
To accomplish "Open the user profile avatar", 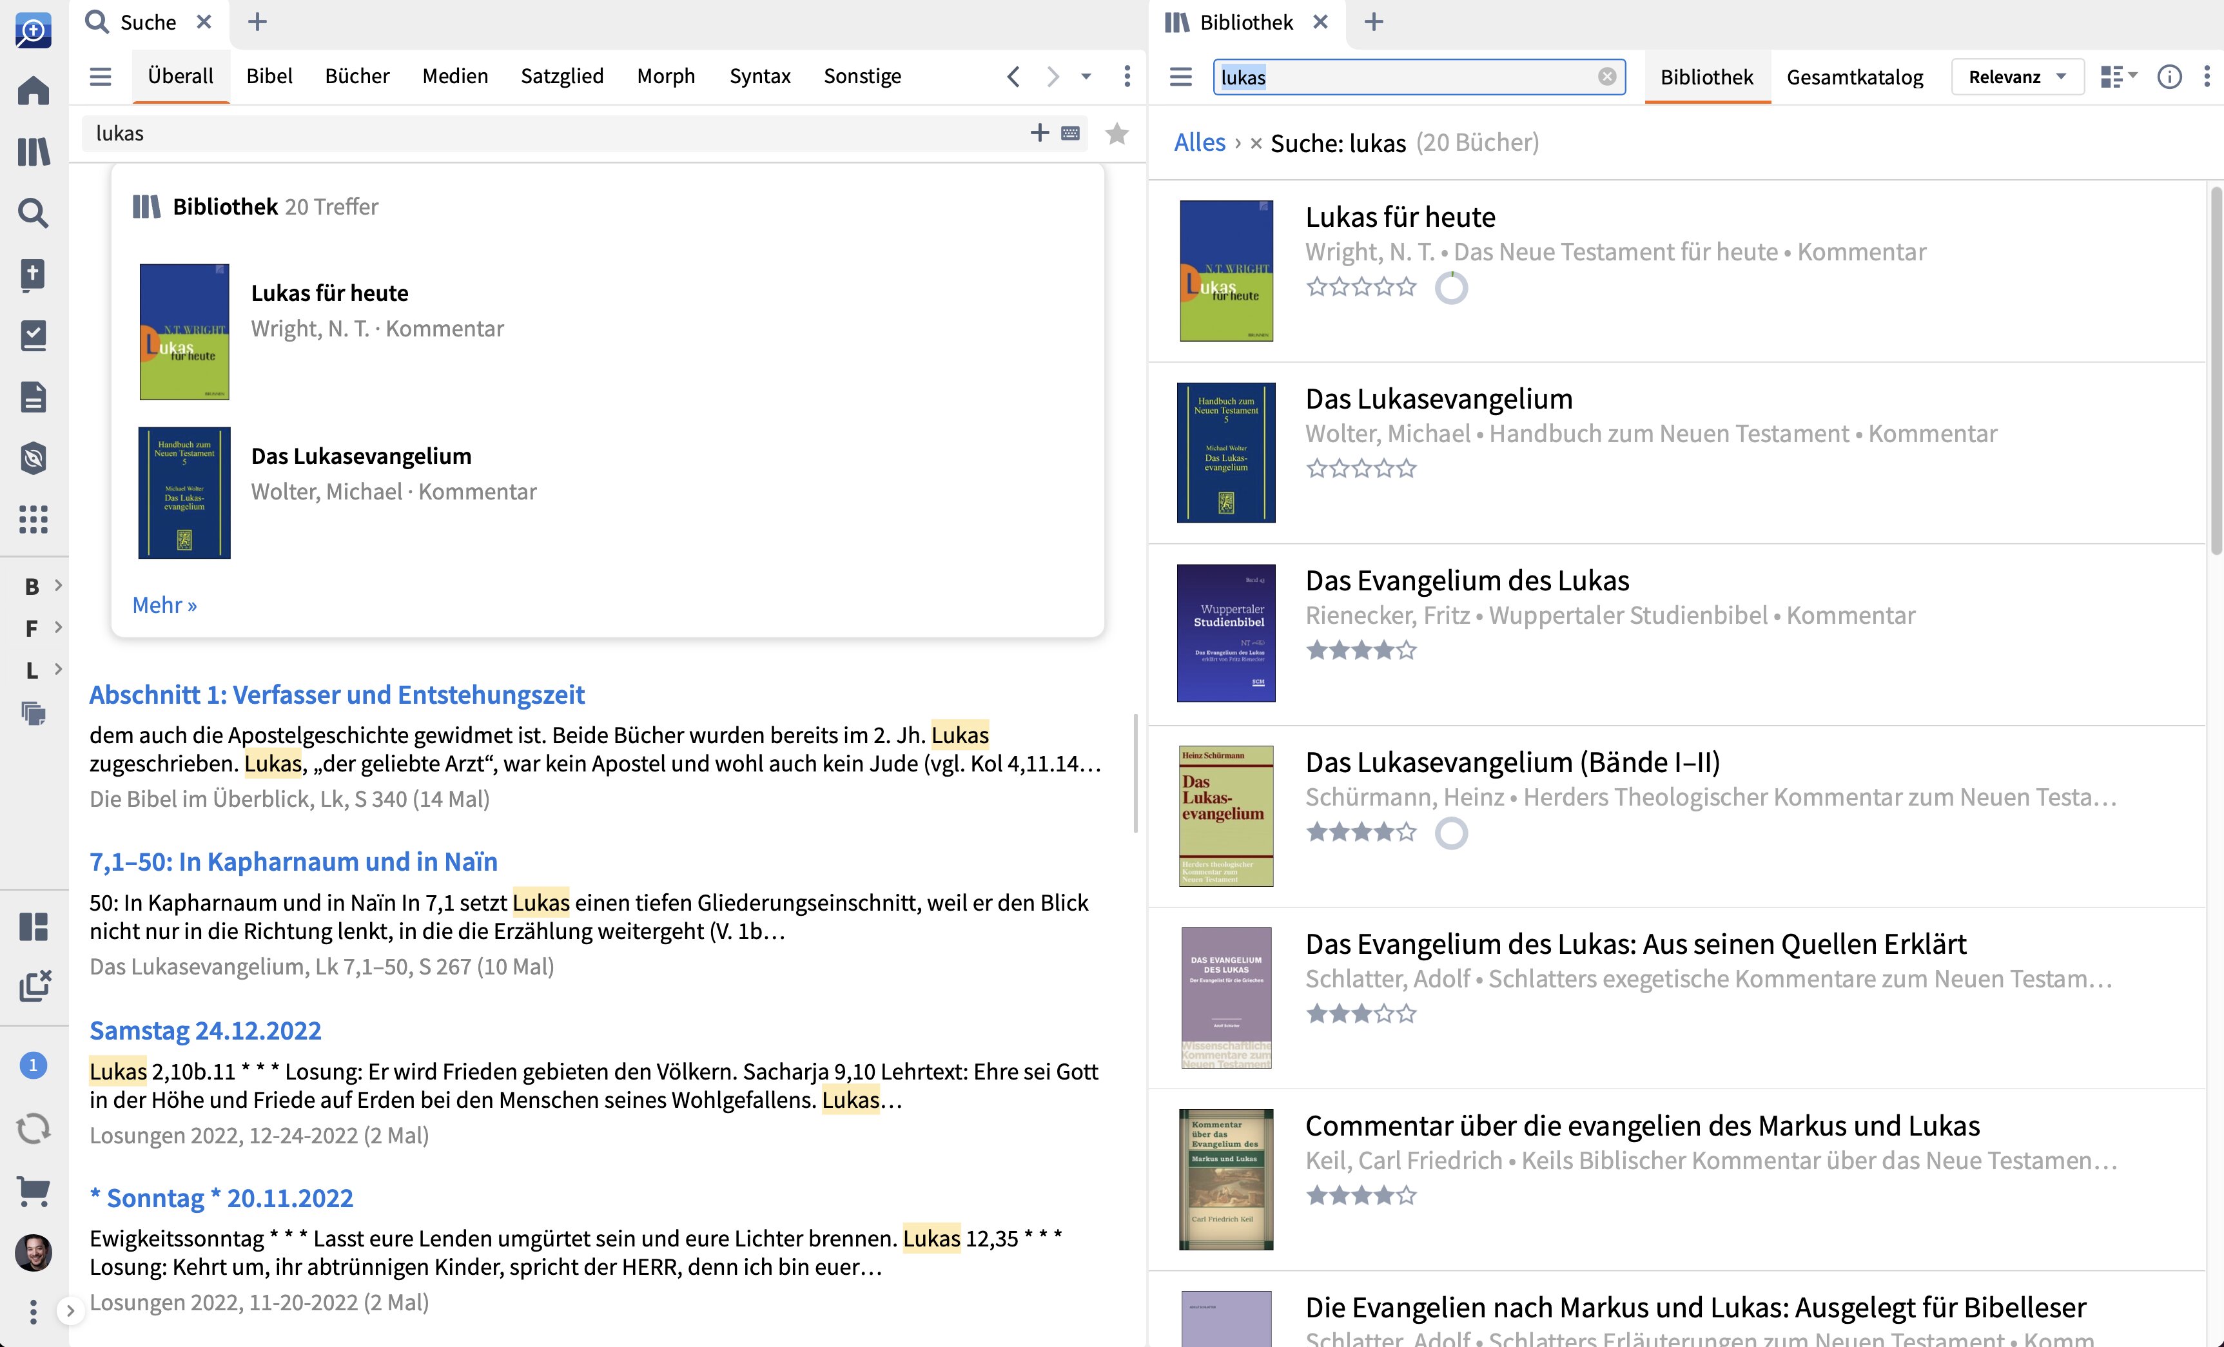I will point(34,1252).
